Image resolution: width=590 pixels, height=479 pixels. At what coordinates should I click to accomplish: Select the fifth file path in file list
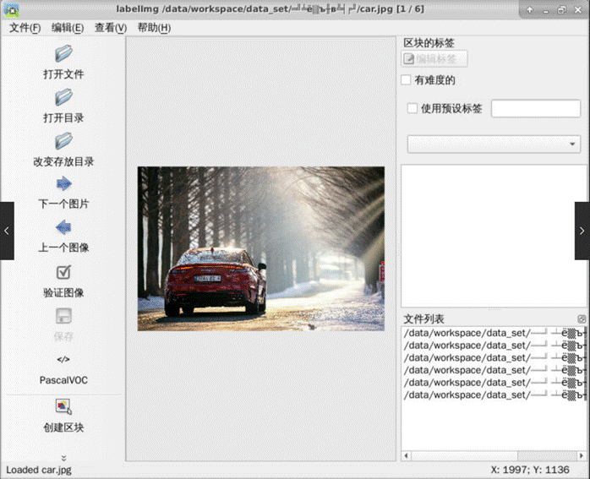tap(494, 383)
